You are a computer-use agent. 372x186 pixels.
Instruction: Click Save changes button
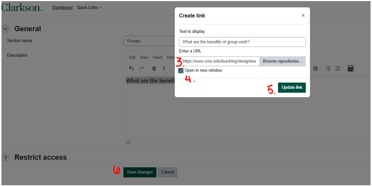pos(140,172)
